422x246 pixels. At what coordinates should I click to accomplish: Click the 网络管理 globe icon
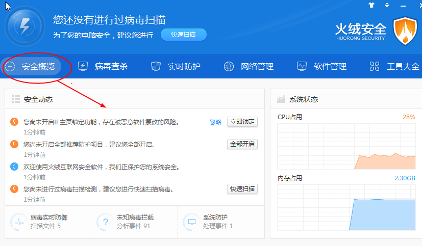coord(229,66)
